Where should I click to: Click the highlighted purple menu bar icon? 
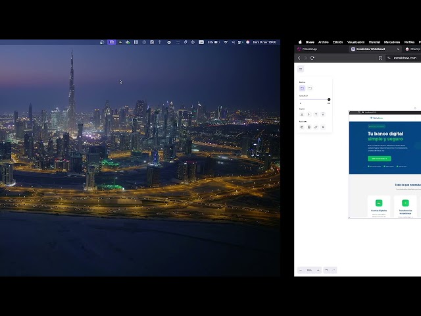coord(112,42)
